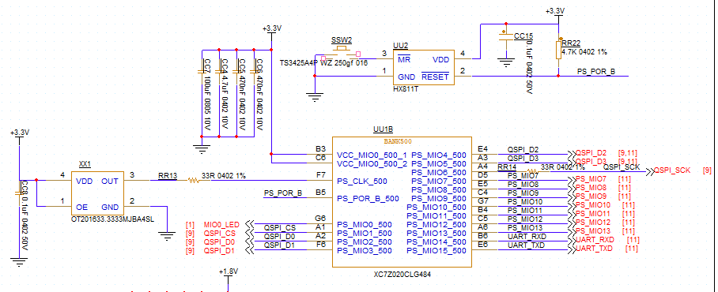Click ground symbol below the CC7–CC6 capacitor bank
This screenshot has height=292, width=718.
click(x=201, y=148)
